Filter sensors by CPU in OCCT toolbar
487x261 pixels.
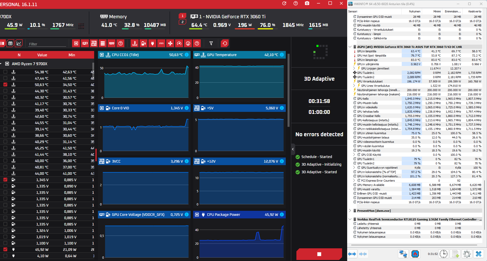pyautogui.click(x=76, y=43)
